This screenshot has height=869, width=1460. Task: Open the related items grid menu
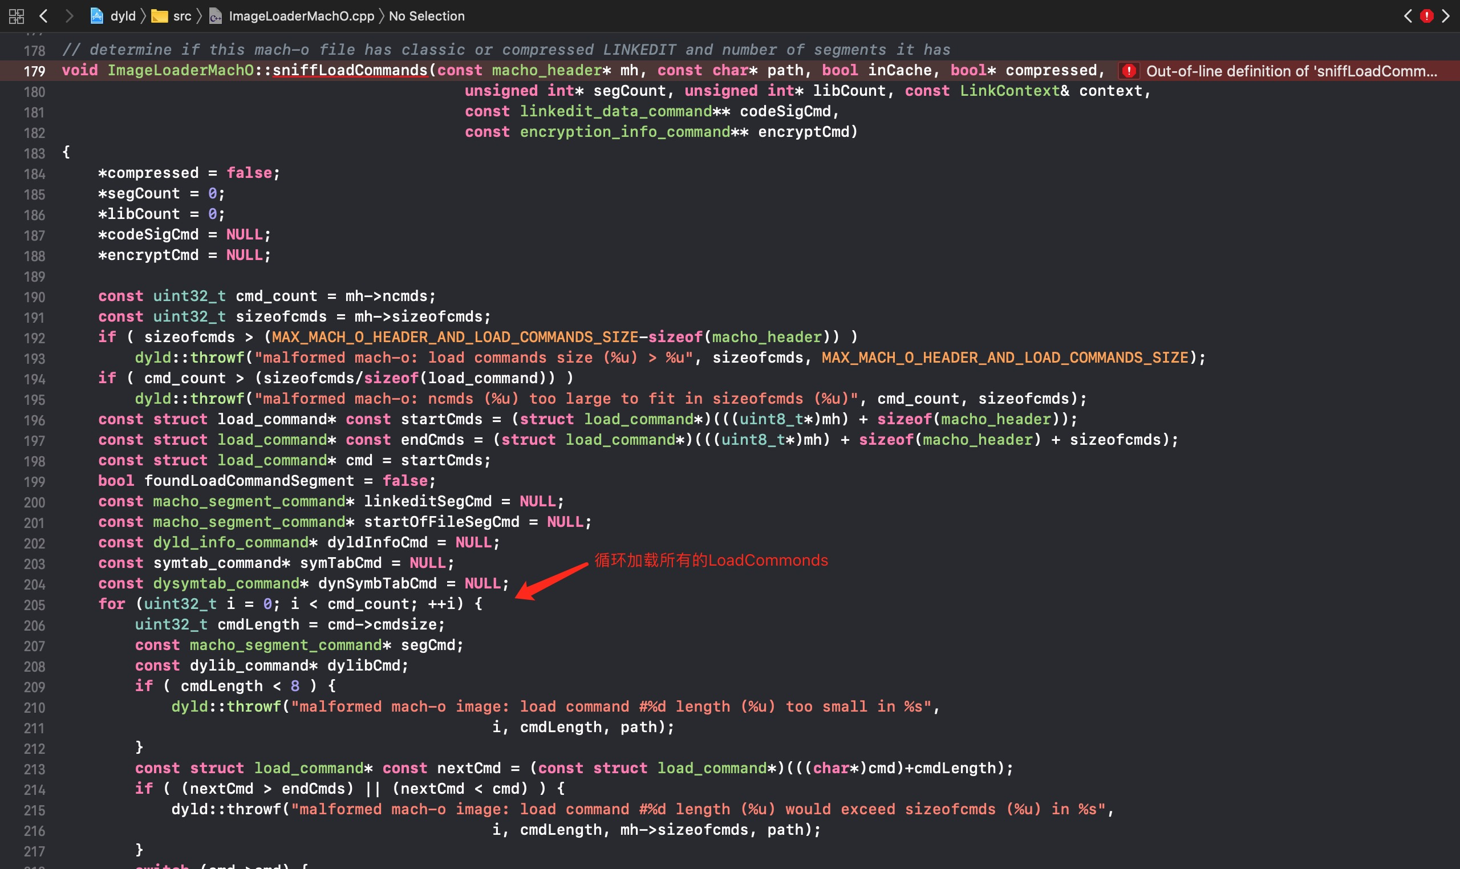(x=17, y=16)
